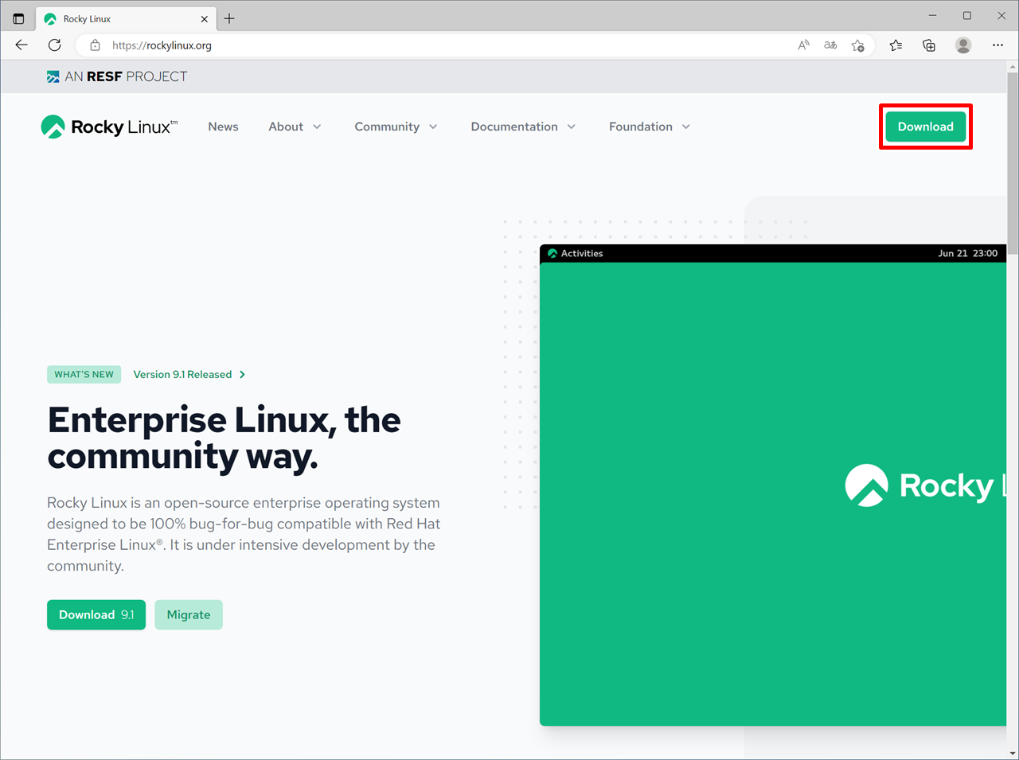This screenshot has height=760, width=1019.
Task: Add this page to favorites star icon
Action: coord(857,45)
